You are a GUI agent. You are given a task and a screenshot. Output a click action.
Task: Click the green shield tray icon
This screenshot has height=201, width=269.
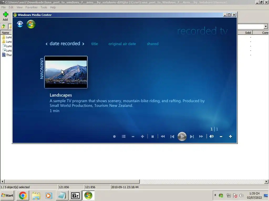click(221, 195)
